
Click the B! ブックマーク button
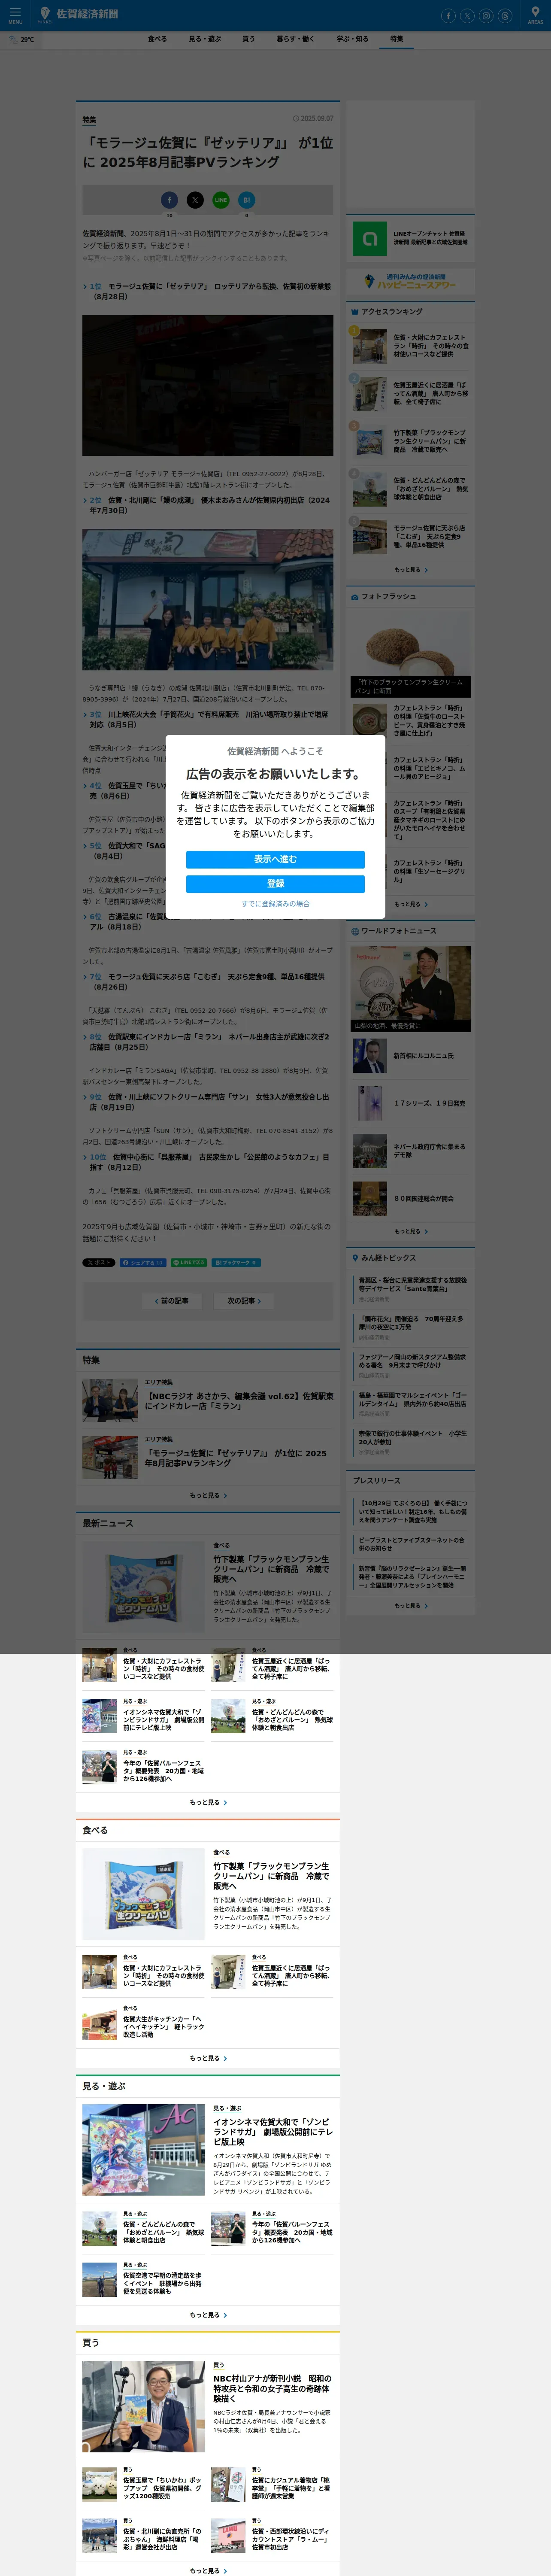236,1263
